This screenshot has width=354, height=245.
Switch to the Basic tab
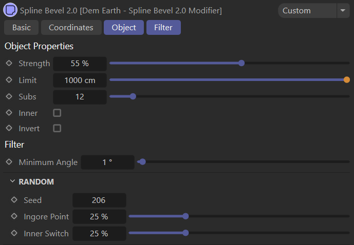[x=22, y=28]
